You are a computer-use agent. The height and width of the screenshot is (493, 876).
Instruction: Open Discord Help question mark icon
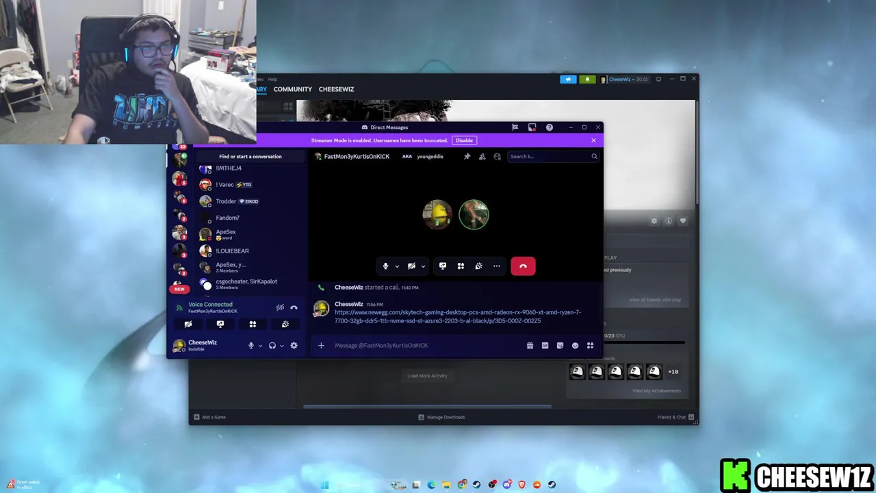(x=549, y=127)
